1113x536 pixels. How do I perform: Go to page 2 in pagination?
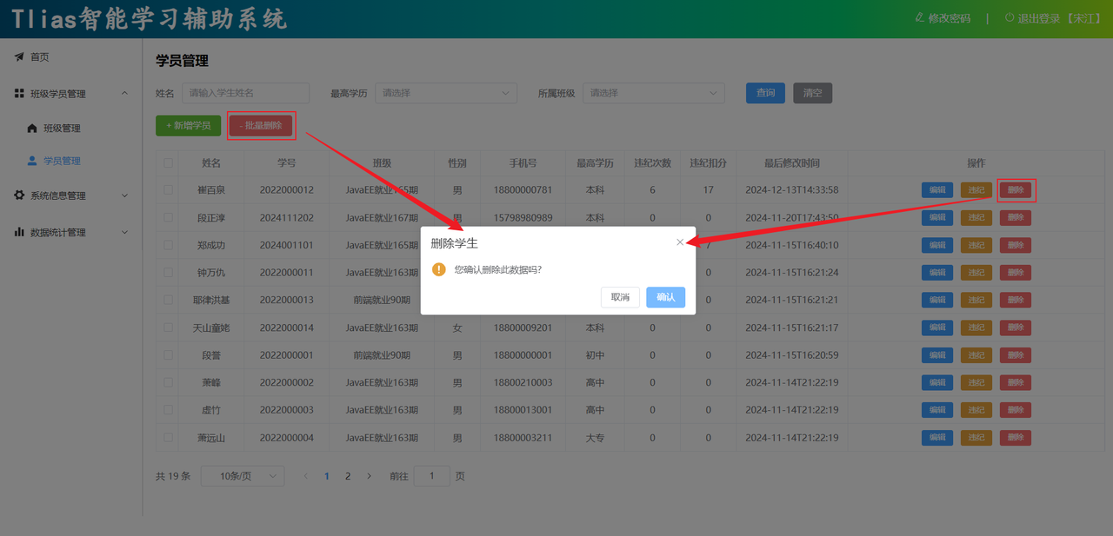(x=348, y=476)
